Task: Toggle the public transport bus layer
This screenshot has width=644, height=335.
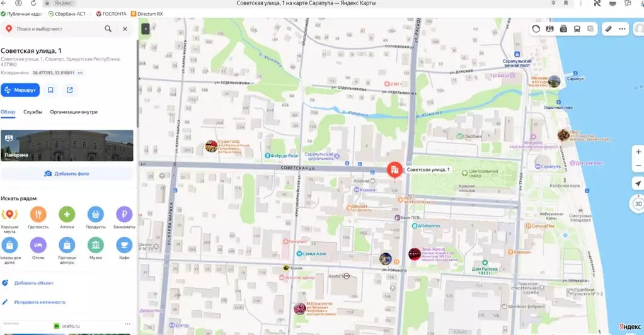Action: click(x=577, y=29)
